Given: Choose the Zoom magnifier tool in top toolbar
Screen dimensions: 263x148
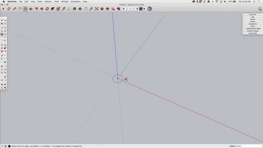Looking at the screenshot, I should click(91, 9).
